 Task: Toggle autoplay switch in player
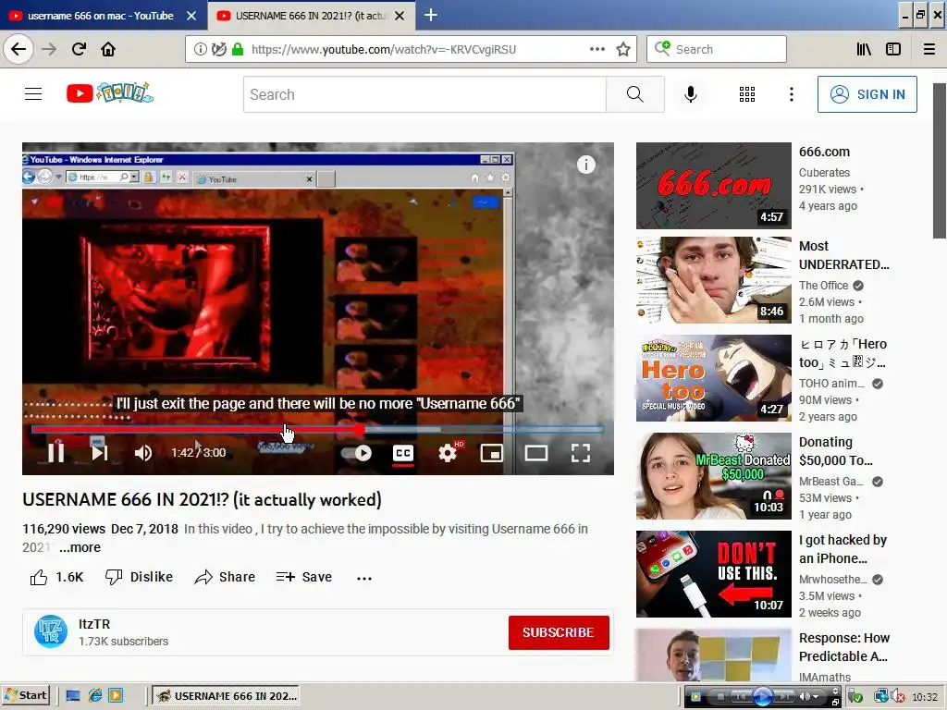coord(356,453)
